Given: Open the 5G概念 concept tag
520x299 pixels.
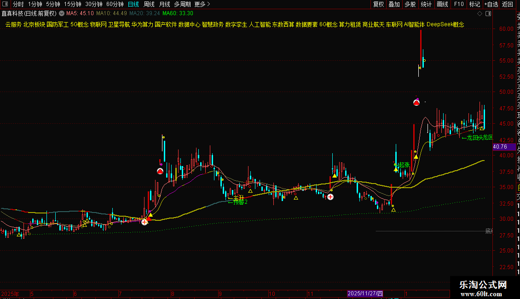Looking at the screenshot, I should click(80, 24).
